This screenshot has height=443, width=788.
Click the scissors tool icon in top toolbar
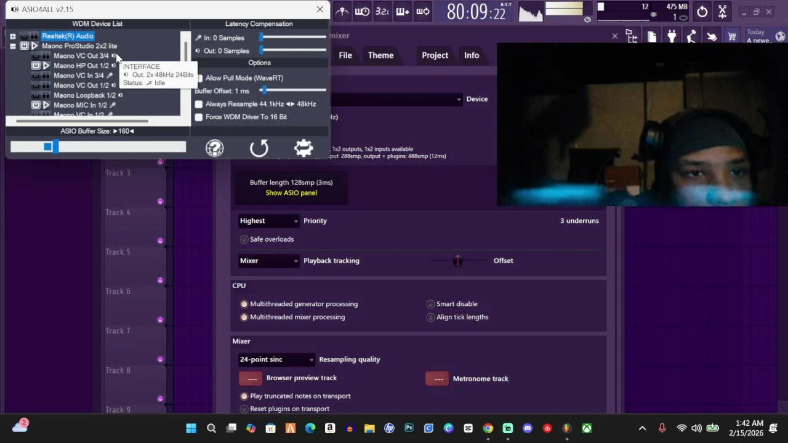click(x=722, y=12)
